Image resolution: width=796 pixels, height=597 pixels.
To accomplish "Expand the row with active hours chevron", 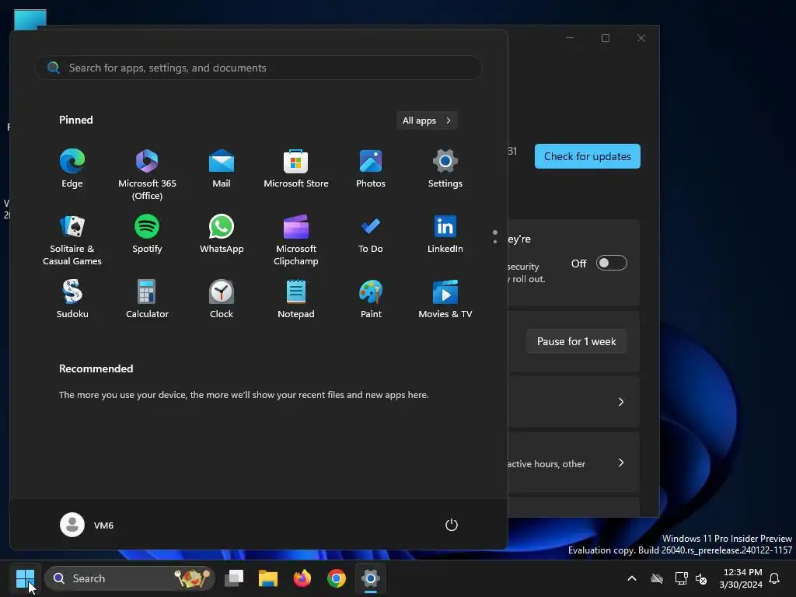I will 620,463.
